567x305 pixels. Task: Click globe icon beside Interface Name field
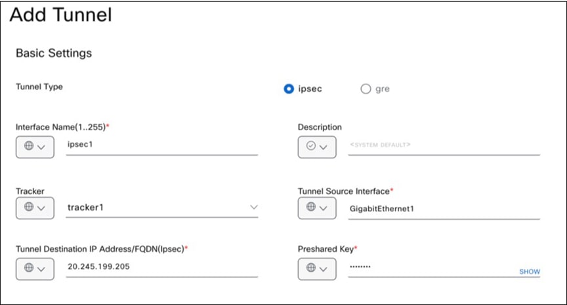[29, 147]
